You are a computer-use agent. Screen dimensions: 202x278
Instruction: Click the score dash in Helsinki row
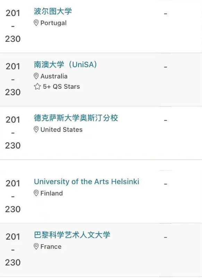pyautogui.click(x=166, y=184)
